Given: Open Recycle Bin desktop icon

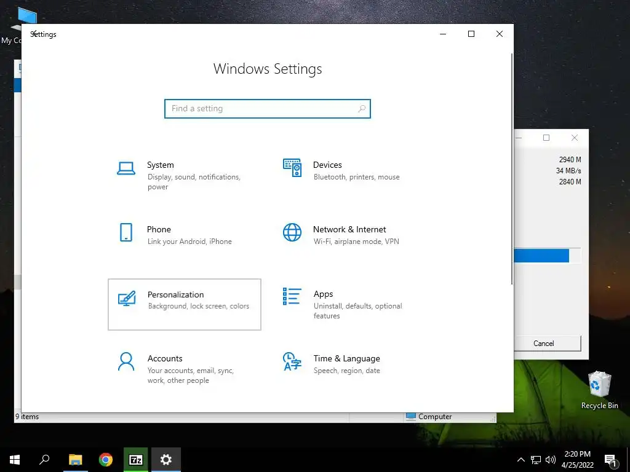Looking at the screenshot, I should (599, 390).
